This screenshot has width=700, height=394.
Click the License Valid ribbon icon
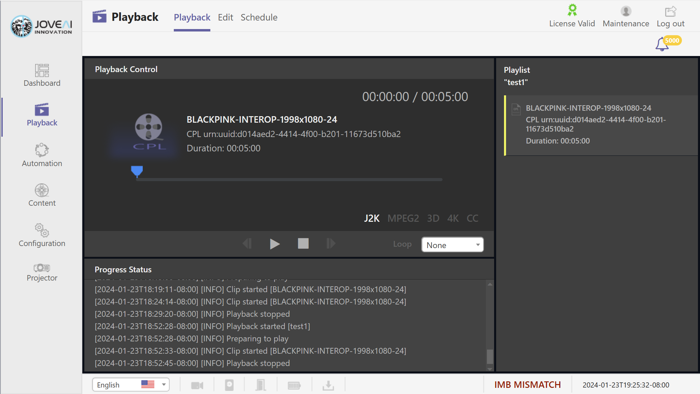572,11
